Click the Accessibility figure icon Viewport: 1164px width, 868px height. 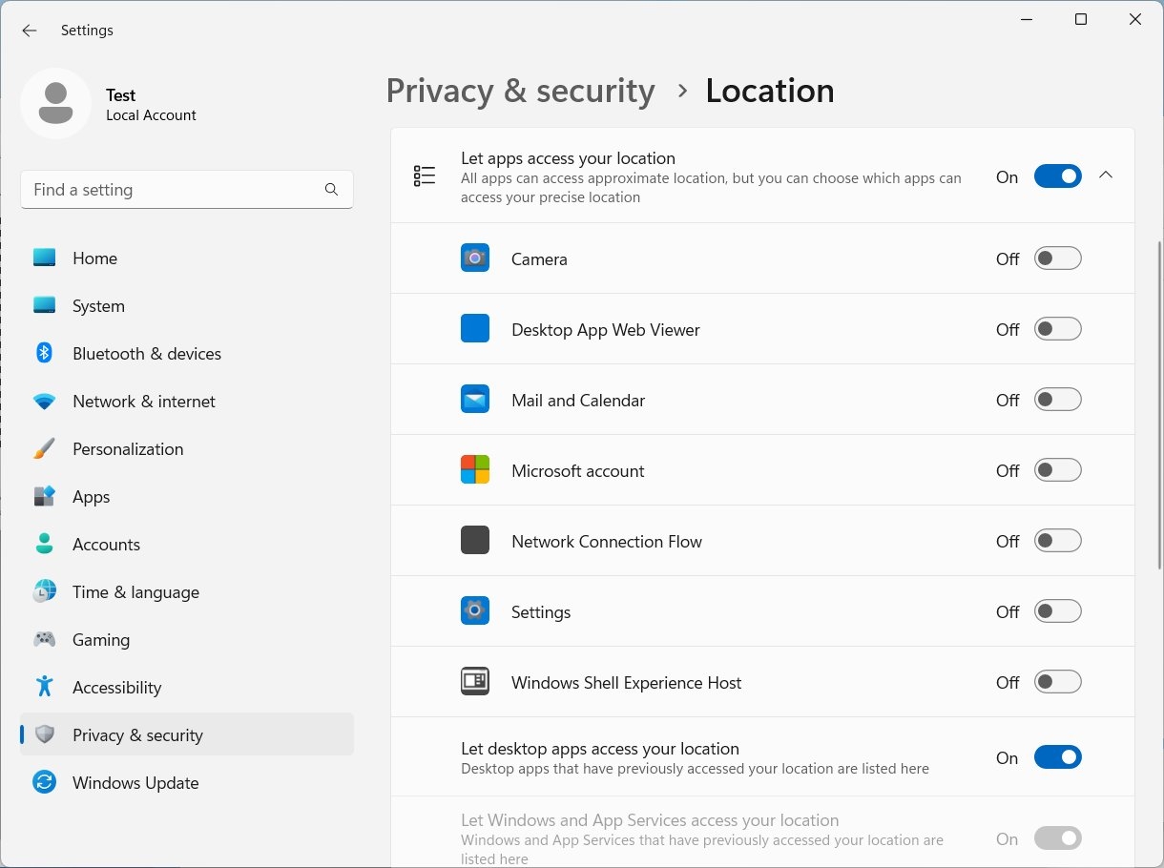(x=45, y=687)
